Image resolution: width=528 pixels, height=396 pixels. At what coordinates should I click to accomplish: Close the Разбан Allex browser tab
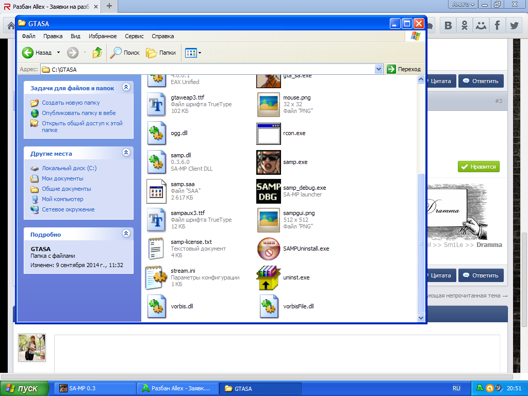pyautogui.click(x=95, y=7)
